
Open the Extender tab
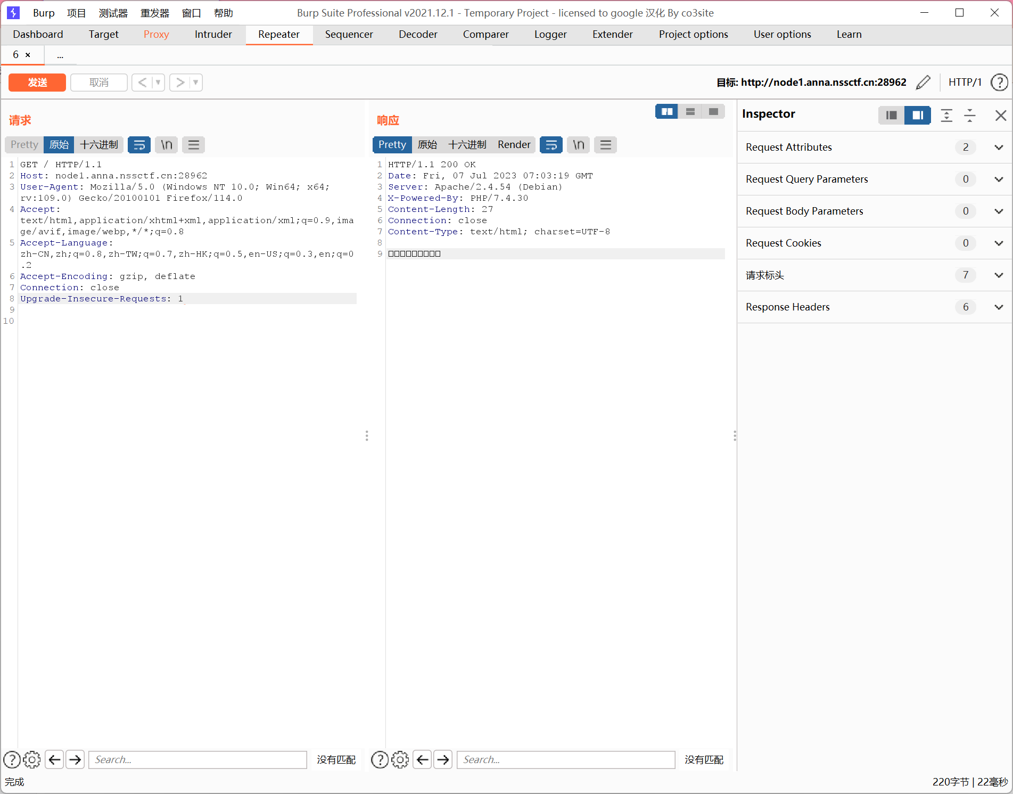[x=613, y=35]
